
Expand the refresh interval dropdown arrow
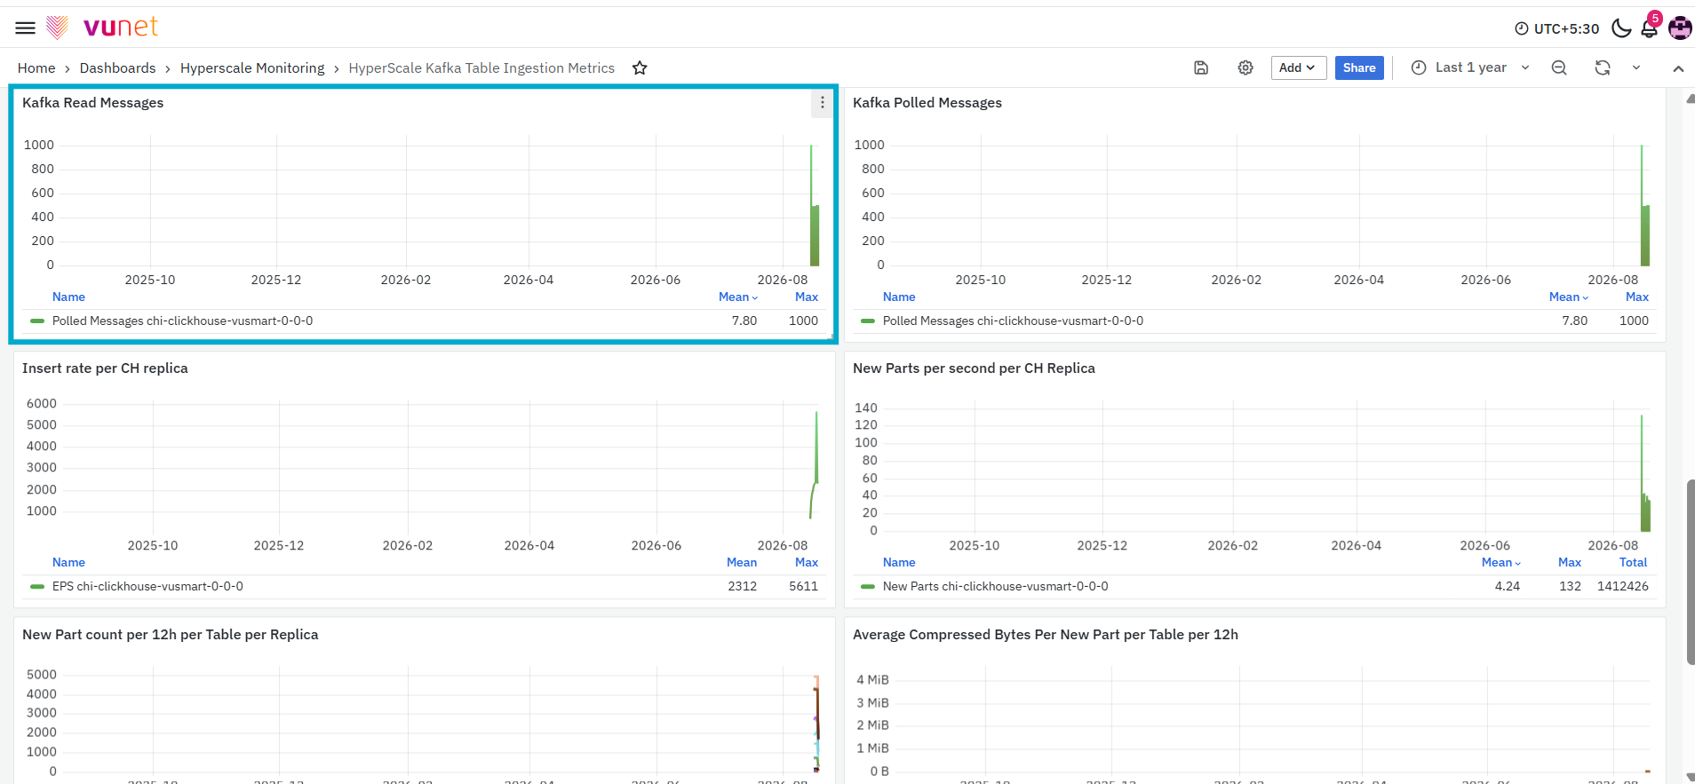1636,67
